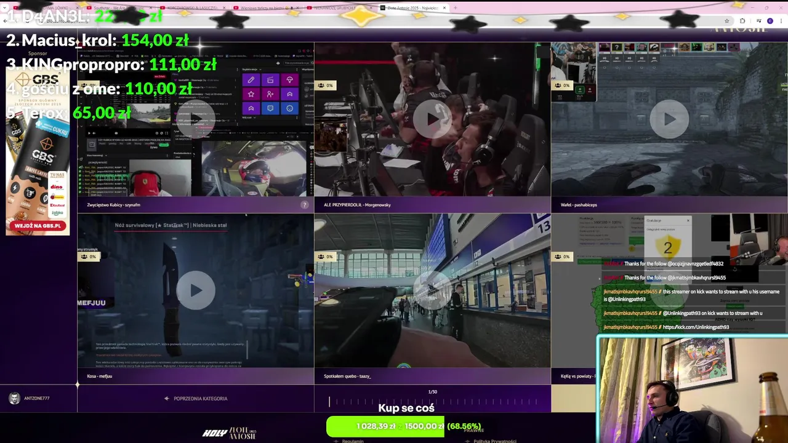The image size is (788, 443).
Task: Play the "Kosa - mefjuu" clip
Action: pos(196,290)
